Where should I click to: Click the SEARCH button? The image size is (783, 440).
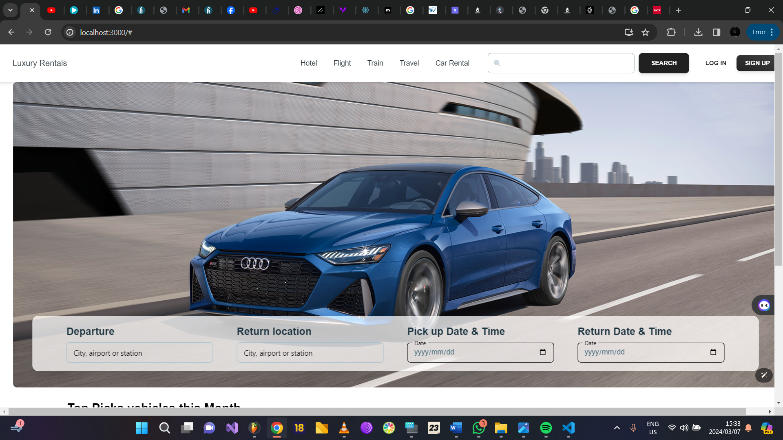(x=664, y=63)
